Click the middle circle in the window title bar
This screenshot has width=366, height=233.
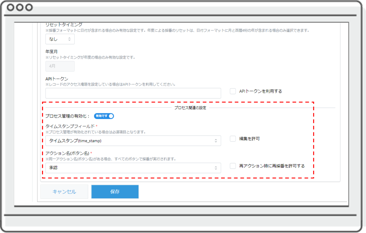[20, 7]
